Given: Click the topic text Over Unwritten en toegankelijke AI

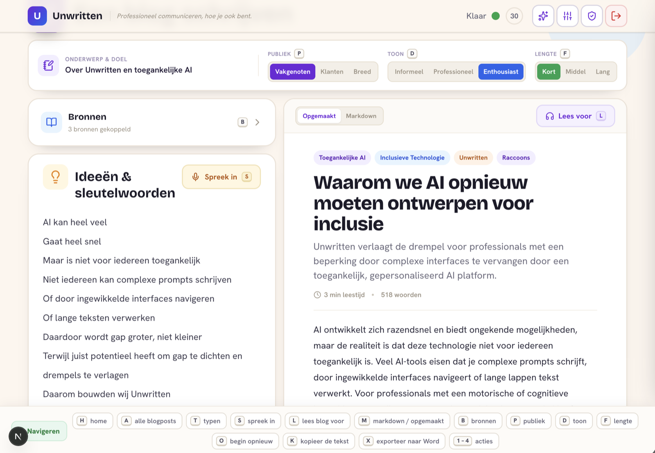Looking at the screenshot, I should coord(129,70).
